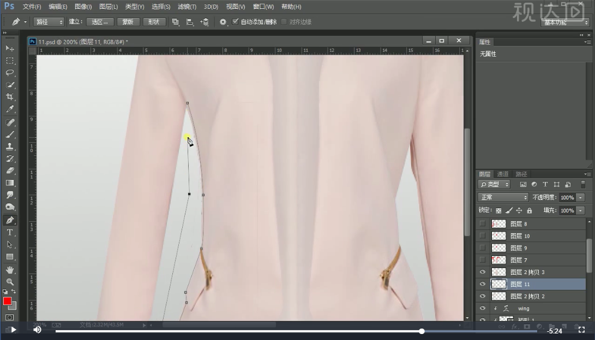Select the Gradient tool
The image size is (595, 340).
[x=10, y=183]
